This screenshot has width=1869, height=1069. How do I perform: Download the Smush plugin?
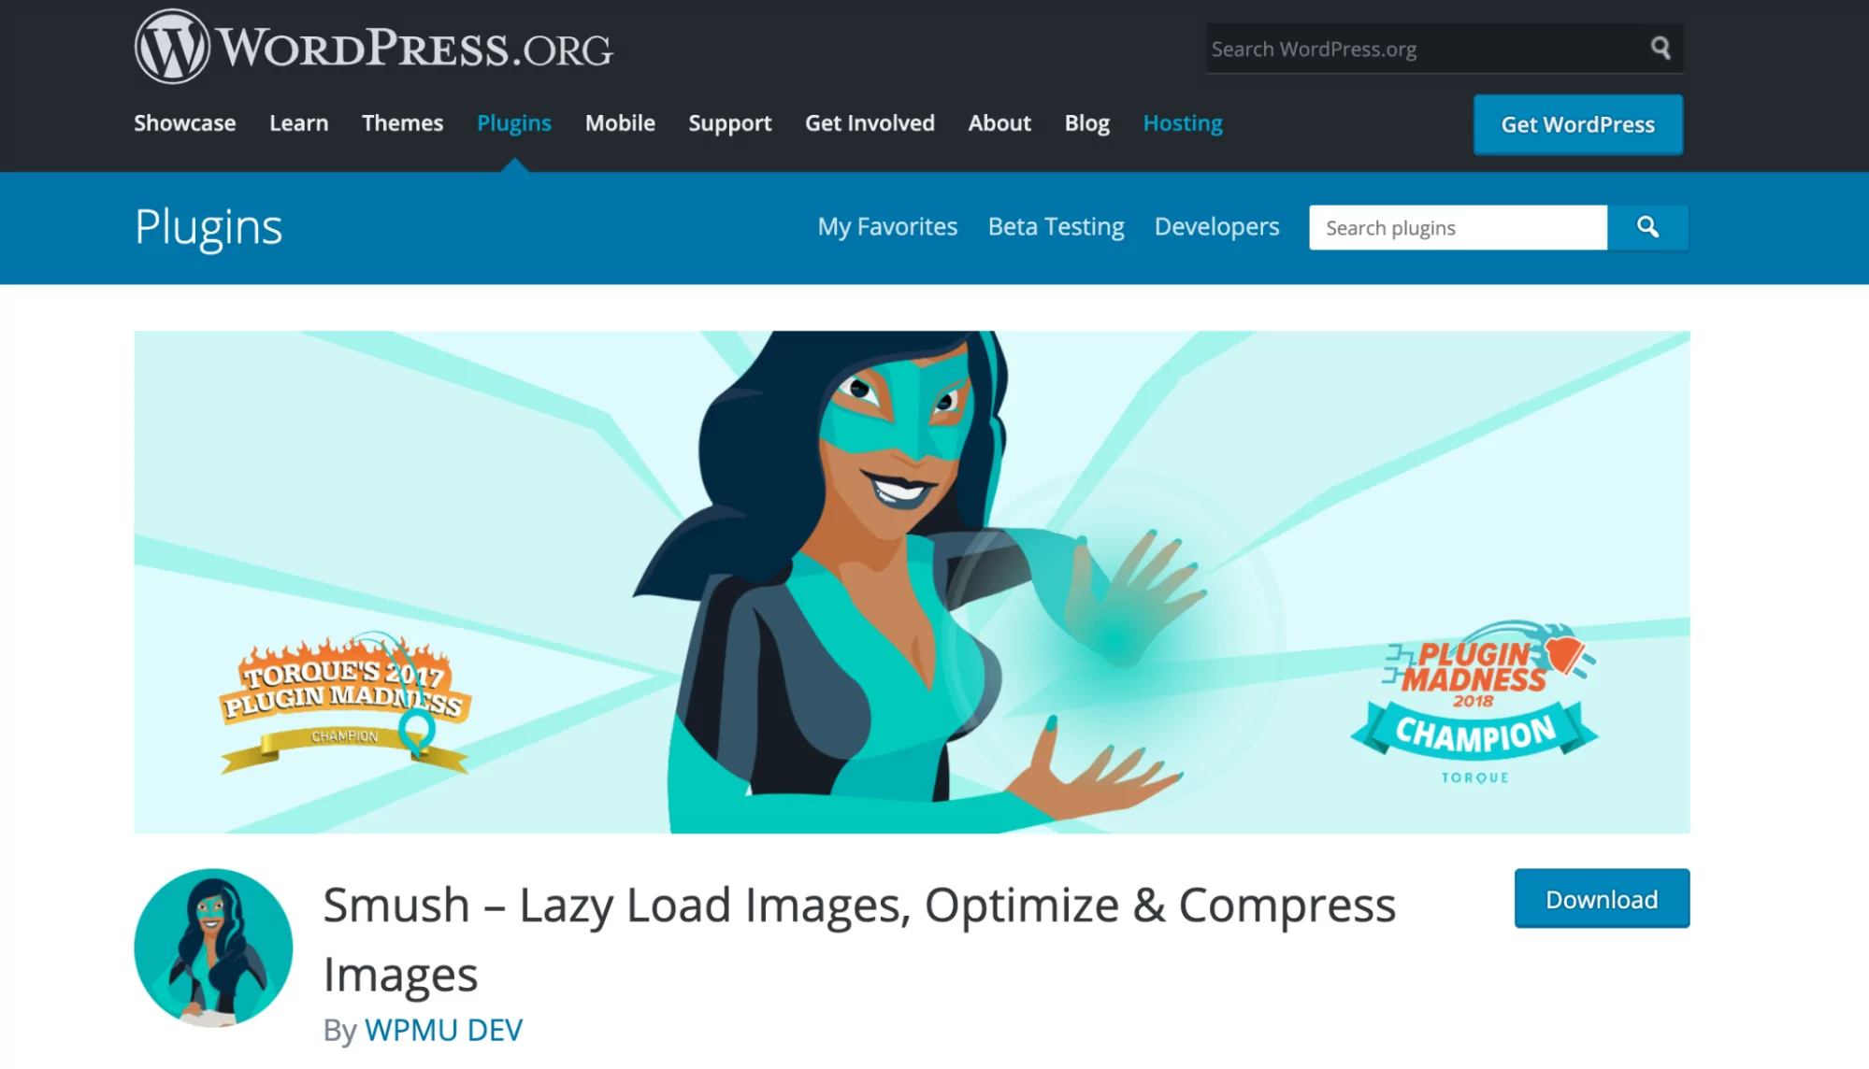click(x=1602, y=899)
